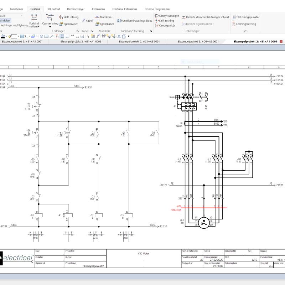Screen dimensions: 285x285
Task: Select the line drawing tool
Action: coord(51,36)
